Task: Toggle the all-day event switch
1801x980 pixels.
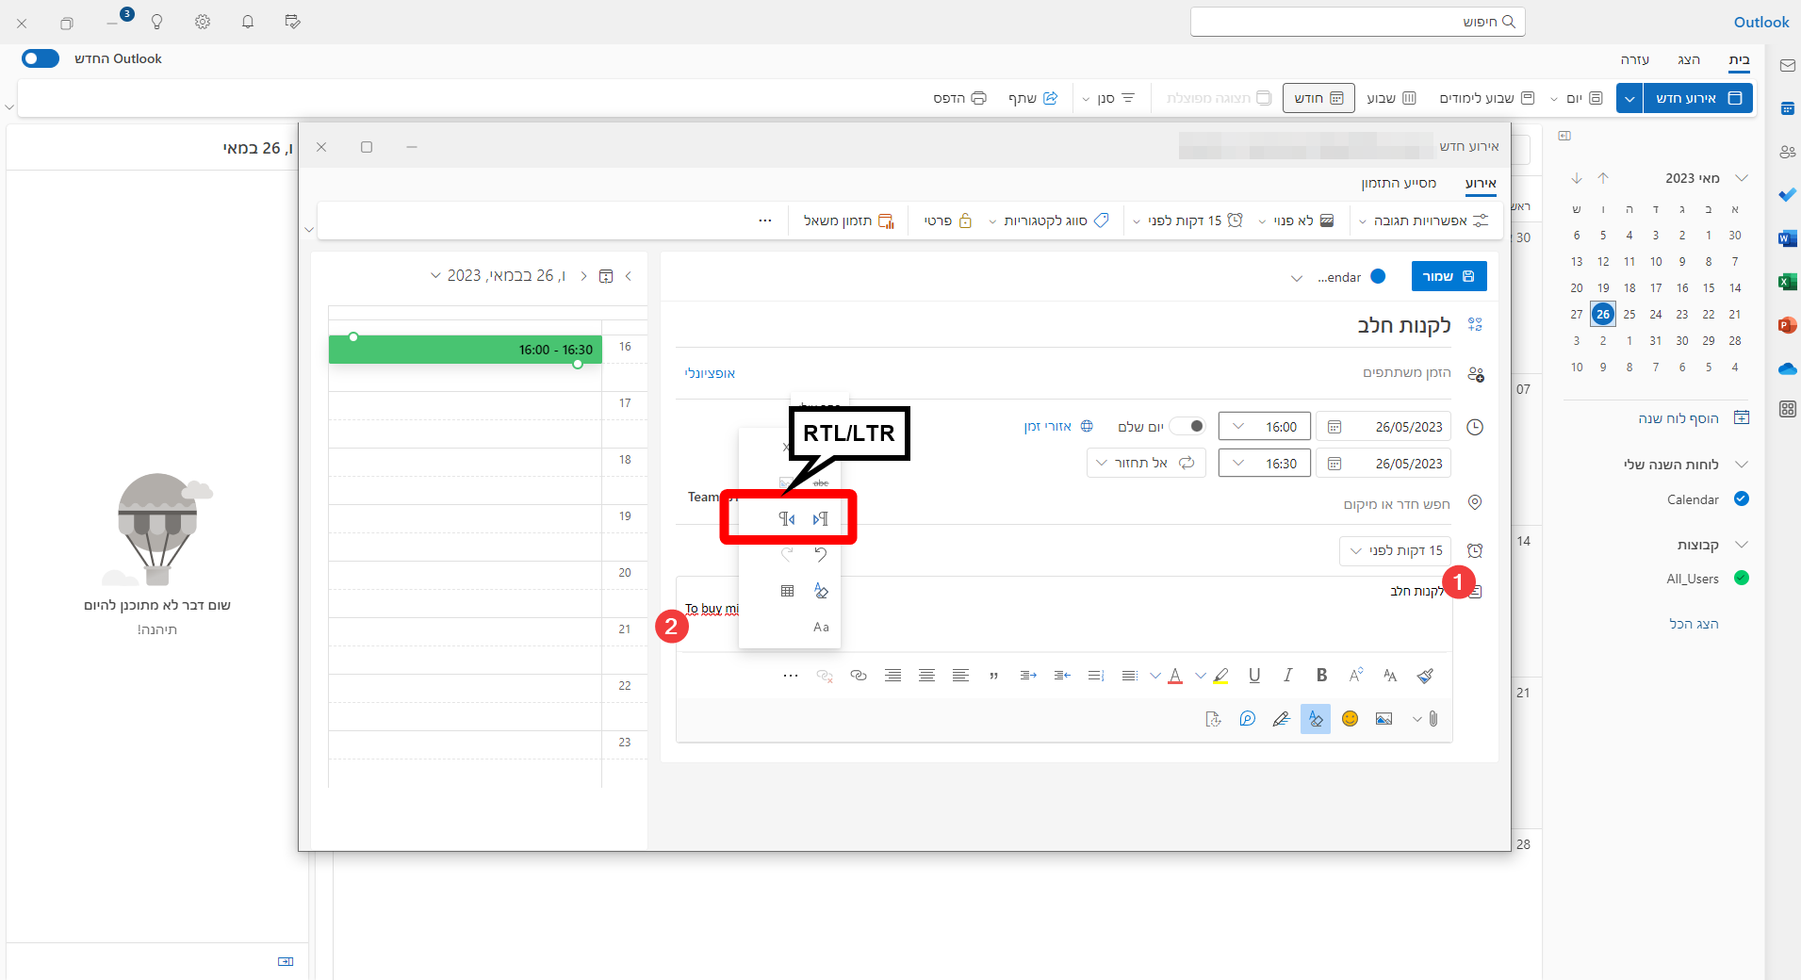Action: pos(1187,426)
